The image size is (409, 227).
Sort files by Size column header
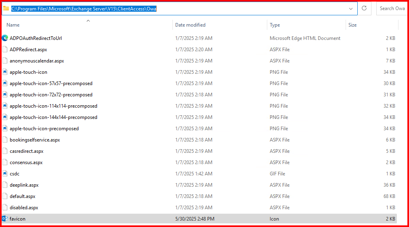click(352, 25)
